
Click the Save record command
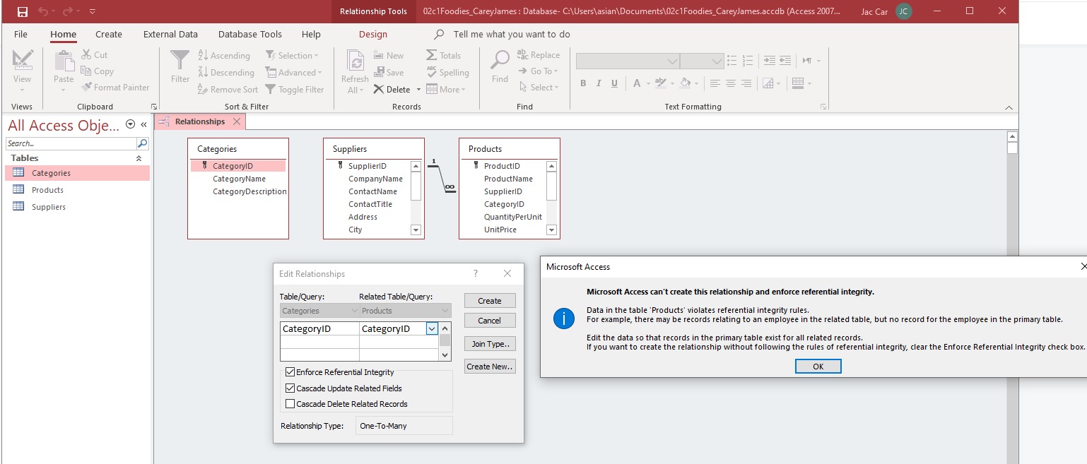[389, 72]
